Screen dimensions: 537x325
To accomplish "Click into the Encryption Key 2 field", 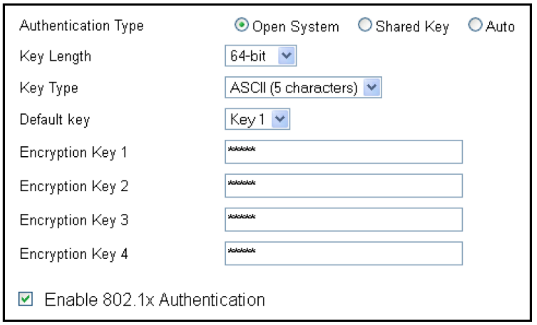I will [343, 185].
